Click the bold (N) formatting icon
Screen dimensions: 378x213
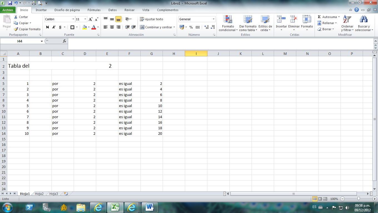(x=47, y=27)
